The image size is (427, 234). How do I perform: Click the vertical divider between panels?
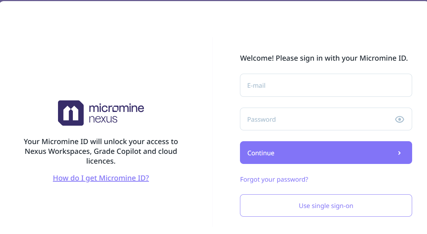point(212,130)
